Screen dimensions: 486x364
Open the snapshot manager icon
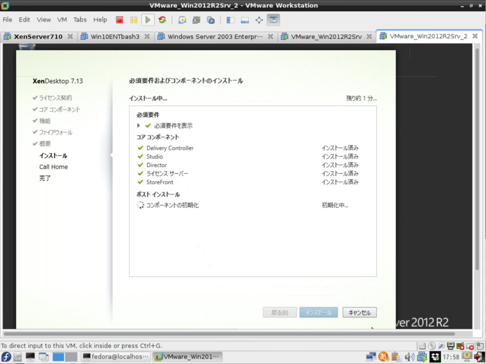coord(211,20)
